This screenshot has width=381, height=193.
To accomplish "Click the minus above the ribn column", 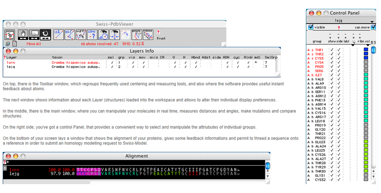I will click(360, 34).
